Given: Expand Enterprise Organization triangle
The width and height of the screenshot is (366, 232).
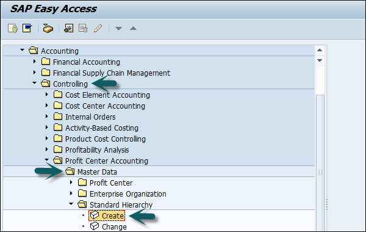Looking at the screenshot, I should click(71, 193).
